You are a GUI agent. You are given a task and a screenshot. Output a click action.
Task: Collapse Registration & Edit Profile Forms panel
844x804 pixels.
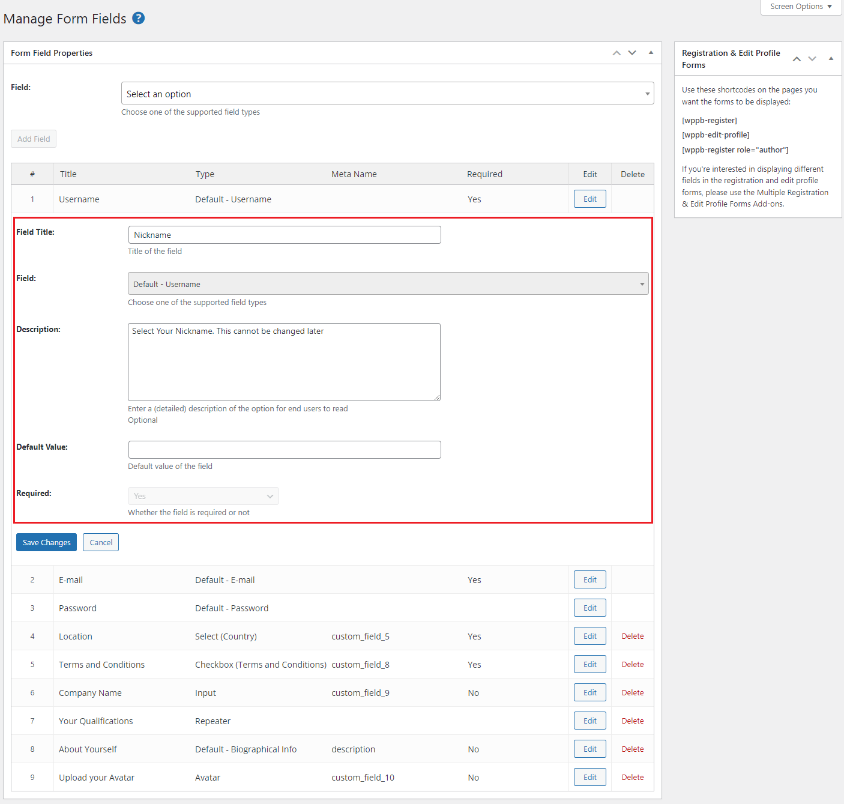tap(831, 59)
